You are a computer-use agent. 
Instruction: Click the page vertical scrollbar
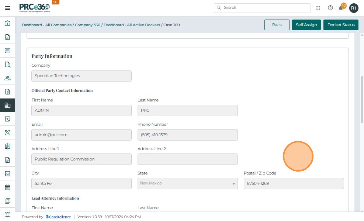[362, 100]
